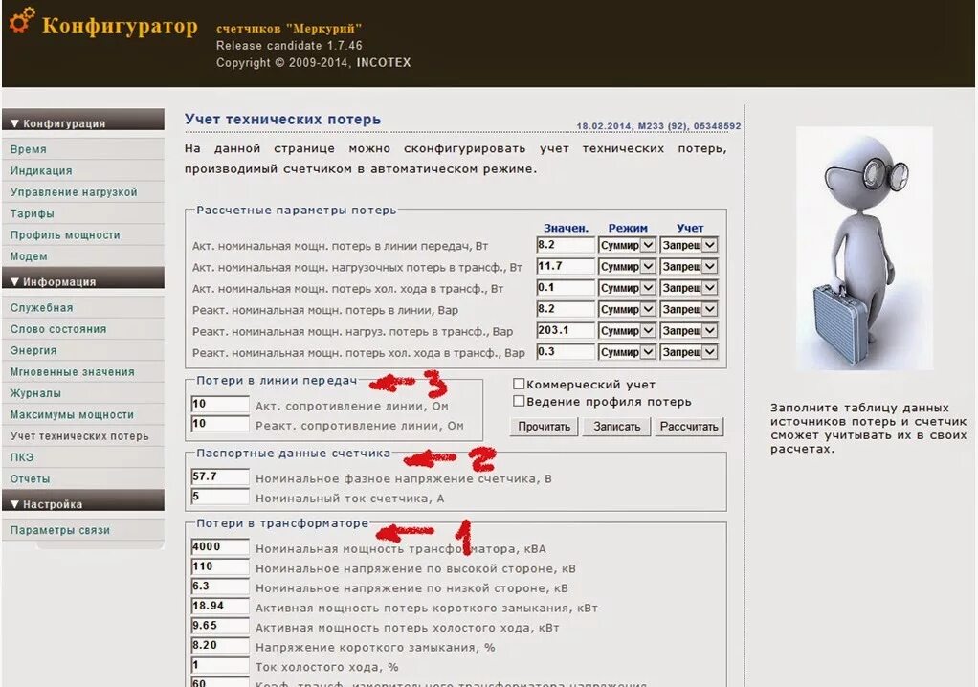978x687 pixels.
Task: Click the 0.1 idle losses value field
Action: pyautogui.click(x=566, y=287)
